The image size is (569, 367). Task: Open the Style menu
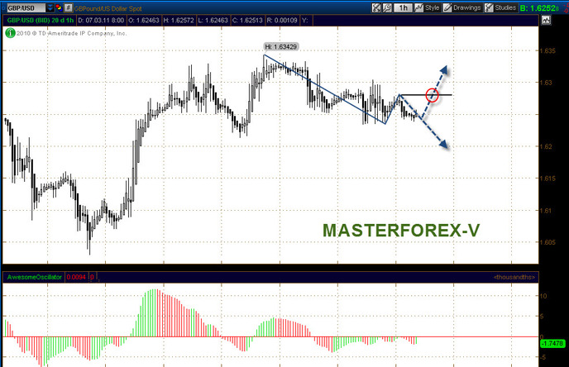pyautogui.click(x=428, y=7)
